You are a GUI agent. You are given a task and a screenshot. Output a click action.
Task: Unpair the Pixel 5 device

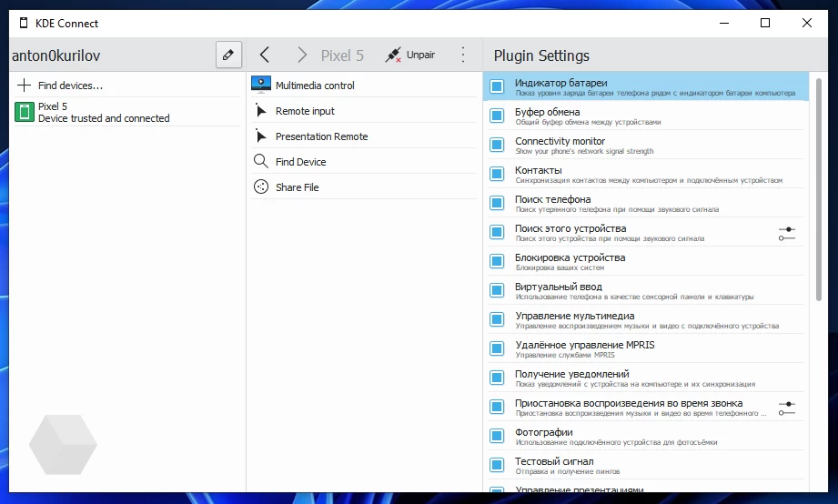[x=410, y=55]
